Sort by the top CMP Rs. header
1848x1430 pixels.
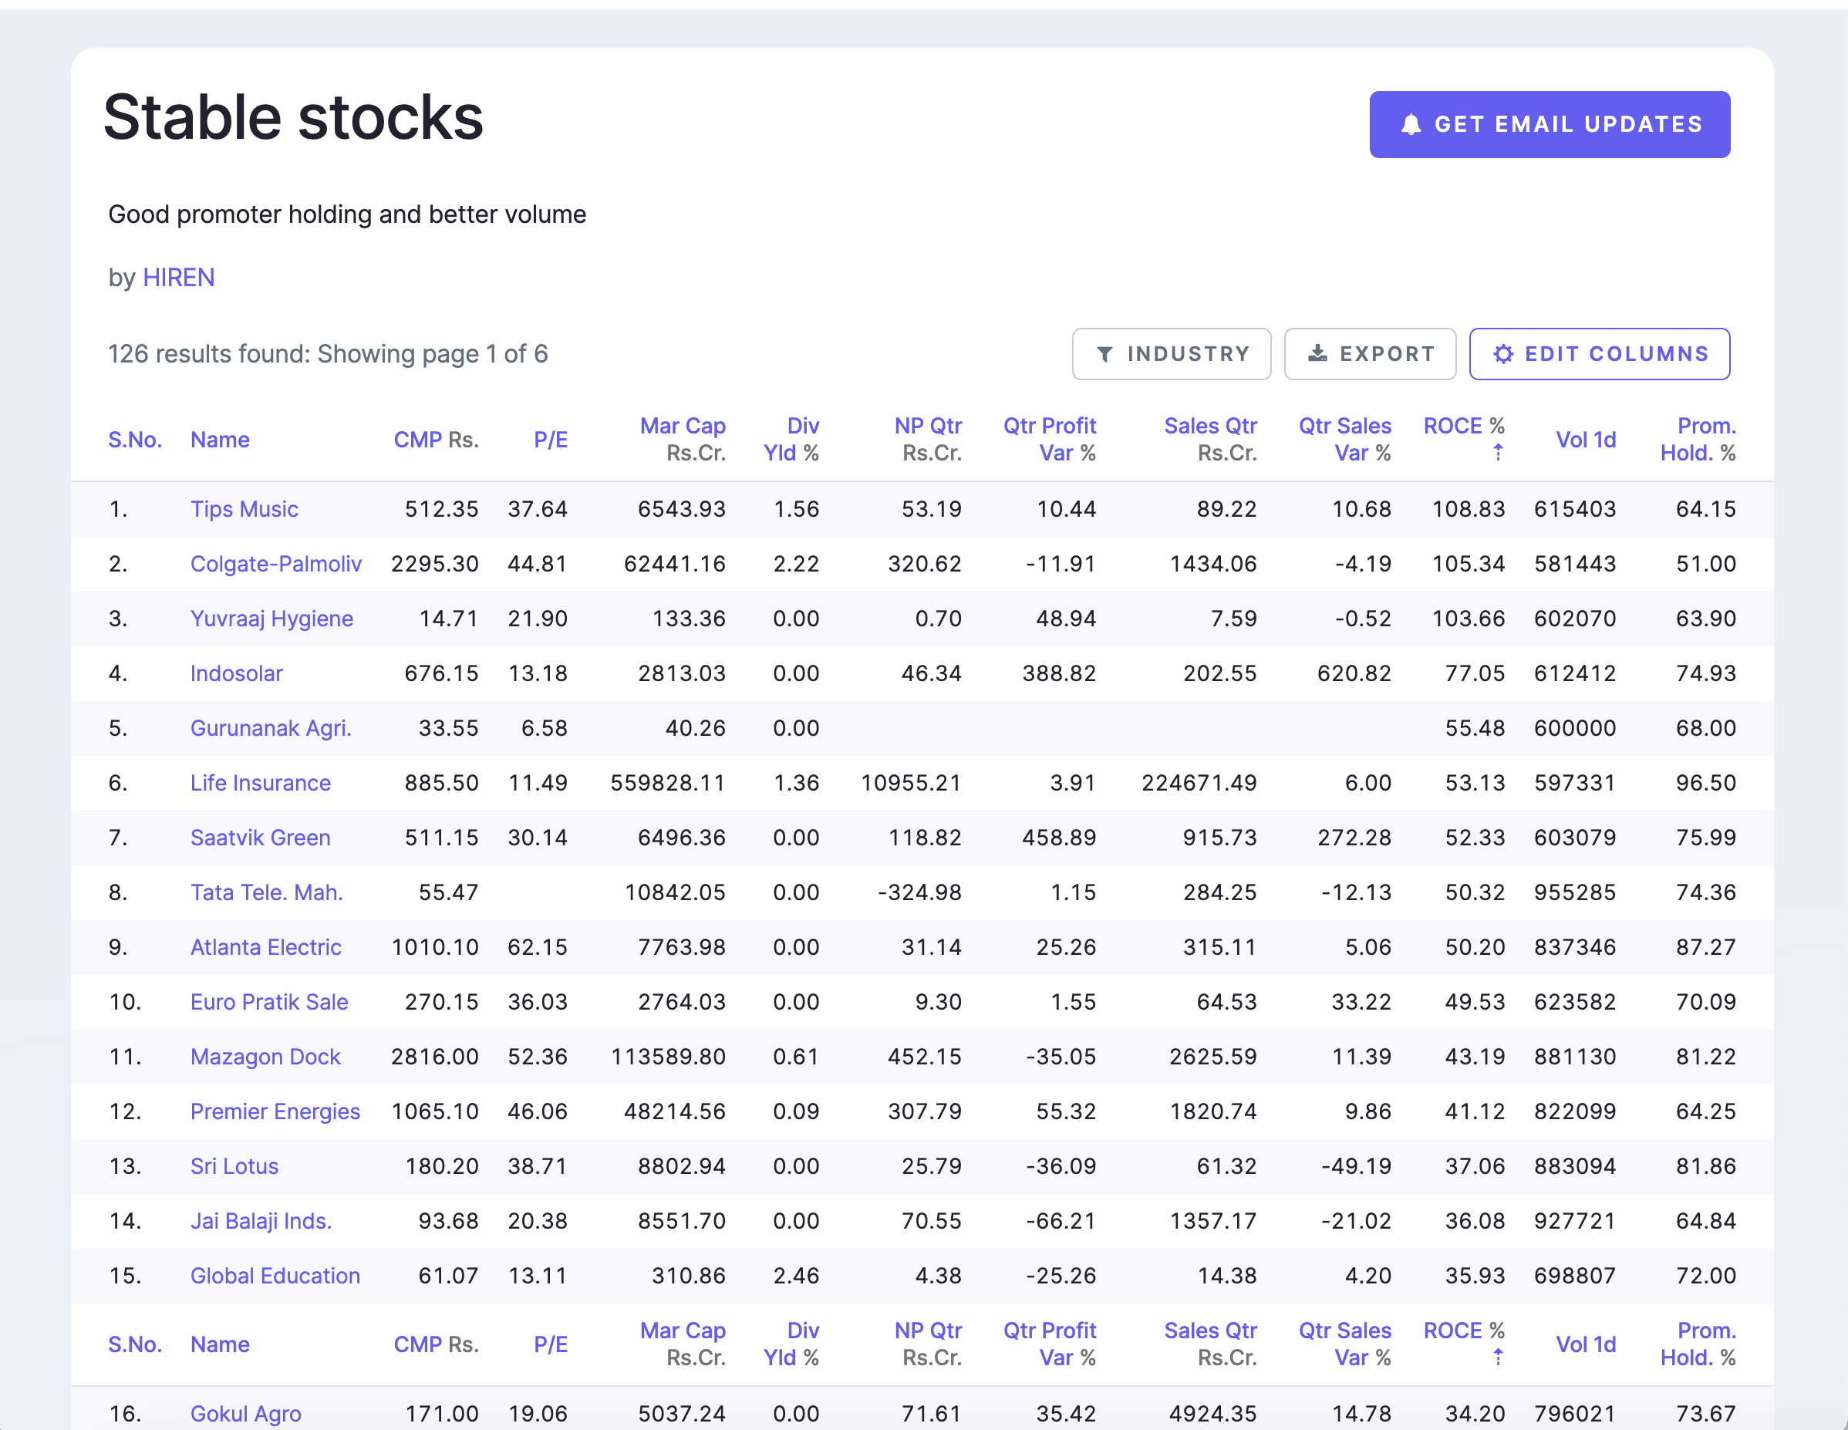(x=419, y=439)
